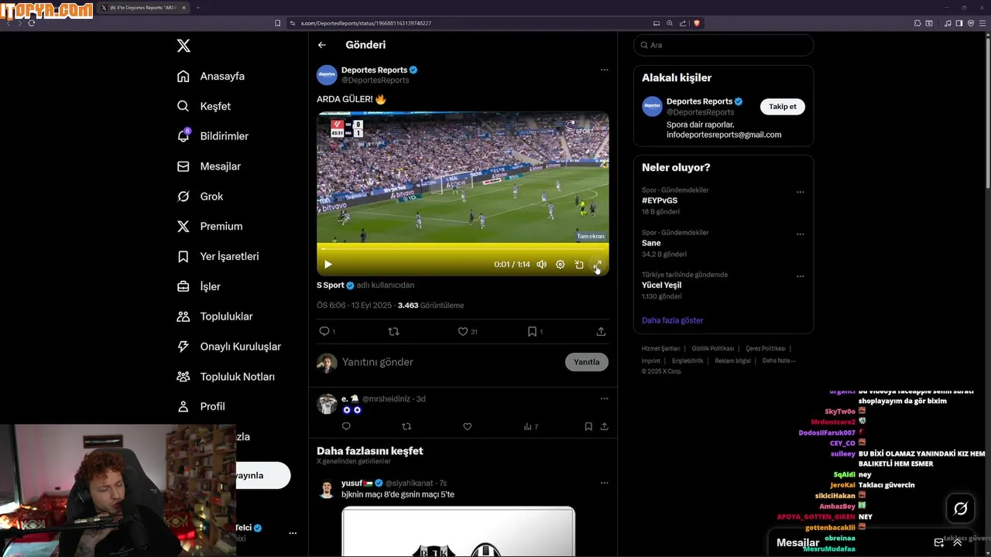Open the Premium page in the sidebar

click(209, 226)
